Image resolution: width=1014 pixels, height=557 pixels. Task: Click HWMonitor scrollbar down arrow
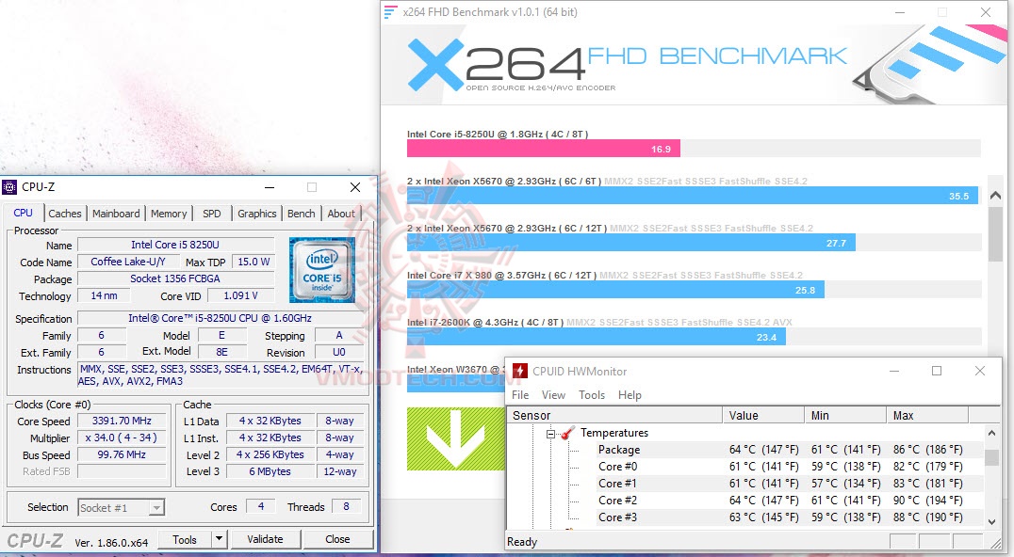click(992, 521)
